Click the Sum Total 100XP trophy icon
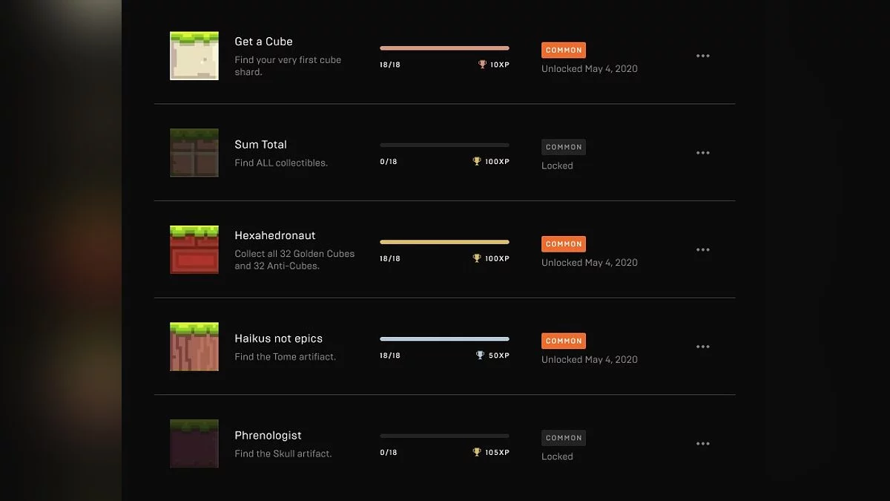The image size is (890, 501). (477, 161)
